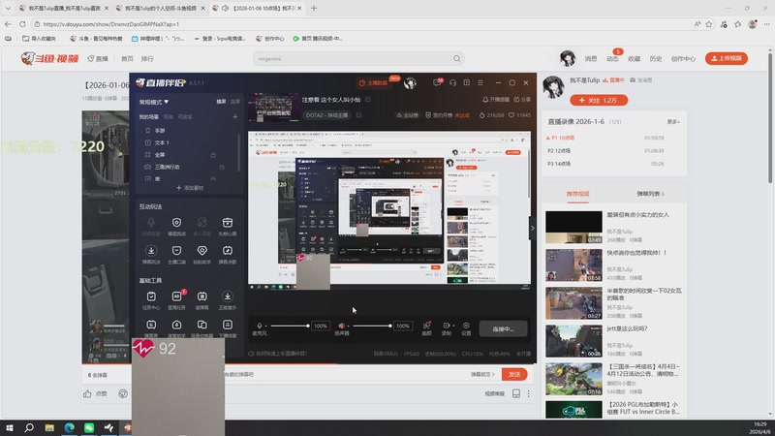Click the 上传视频 upload button
Image resolution: width=775 pixels, height=436 pixels.
point(726,58)
